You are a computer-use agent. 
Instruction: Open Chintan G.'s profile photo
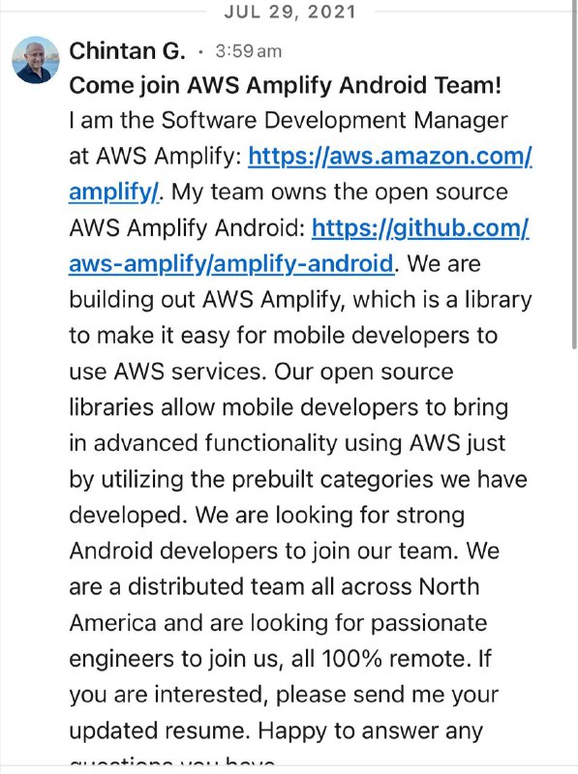(x=36, y=60)
